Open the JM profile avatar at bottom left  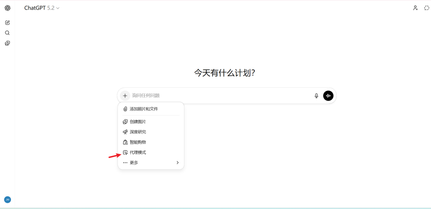pyautogui.click(x=8, y=200)
